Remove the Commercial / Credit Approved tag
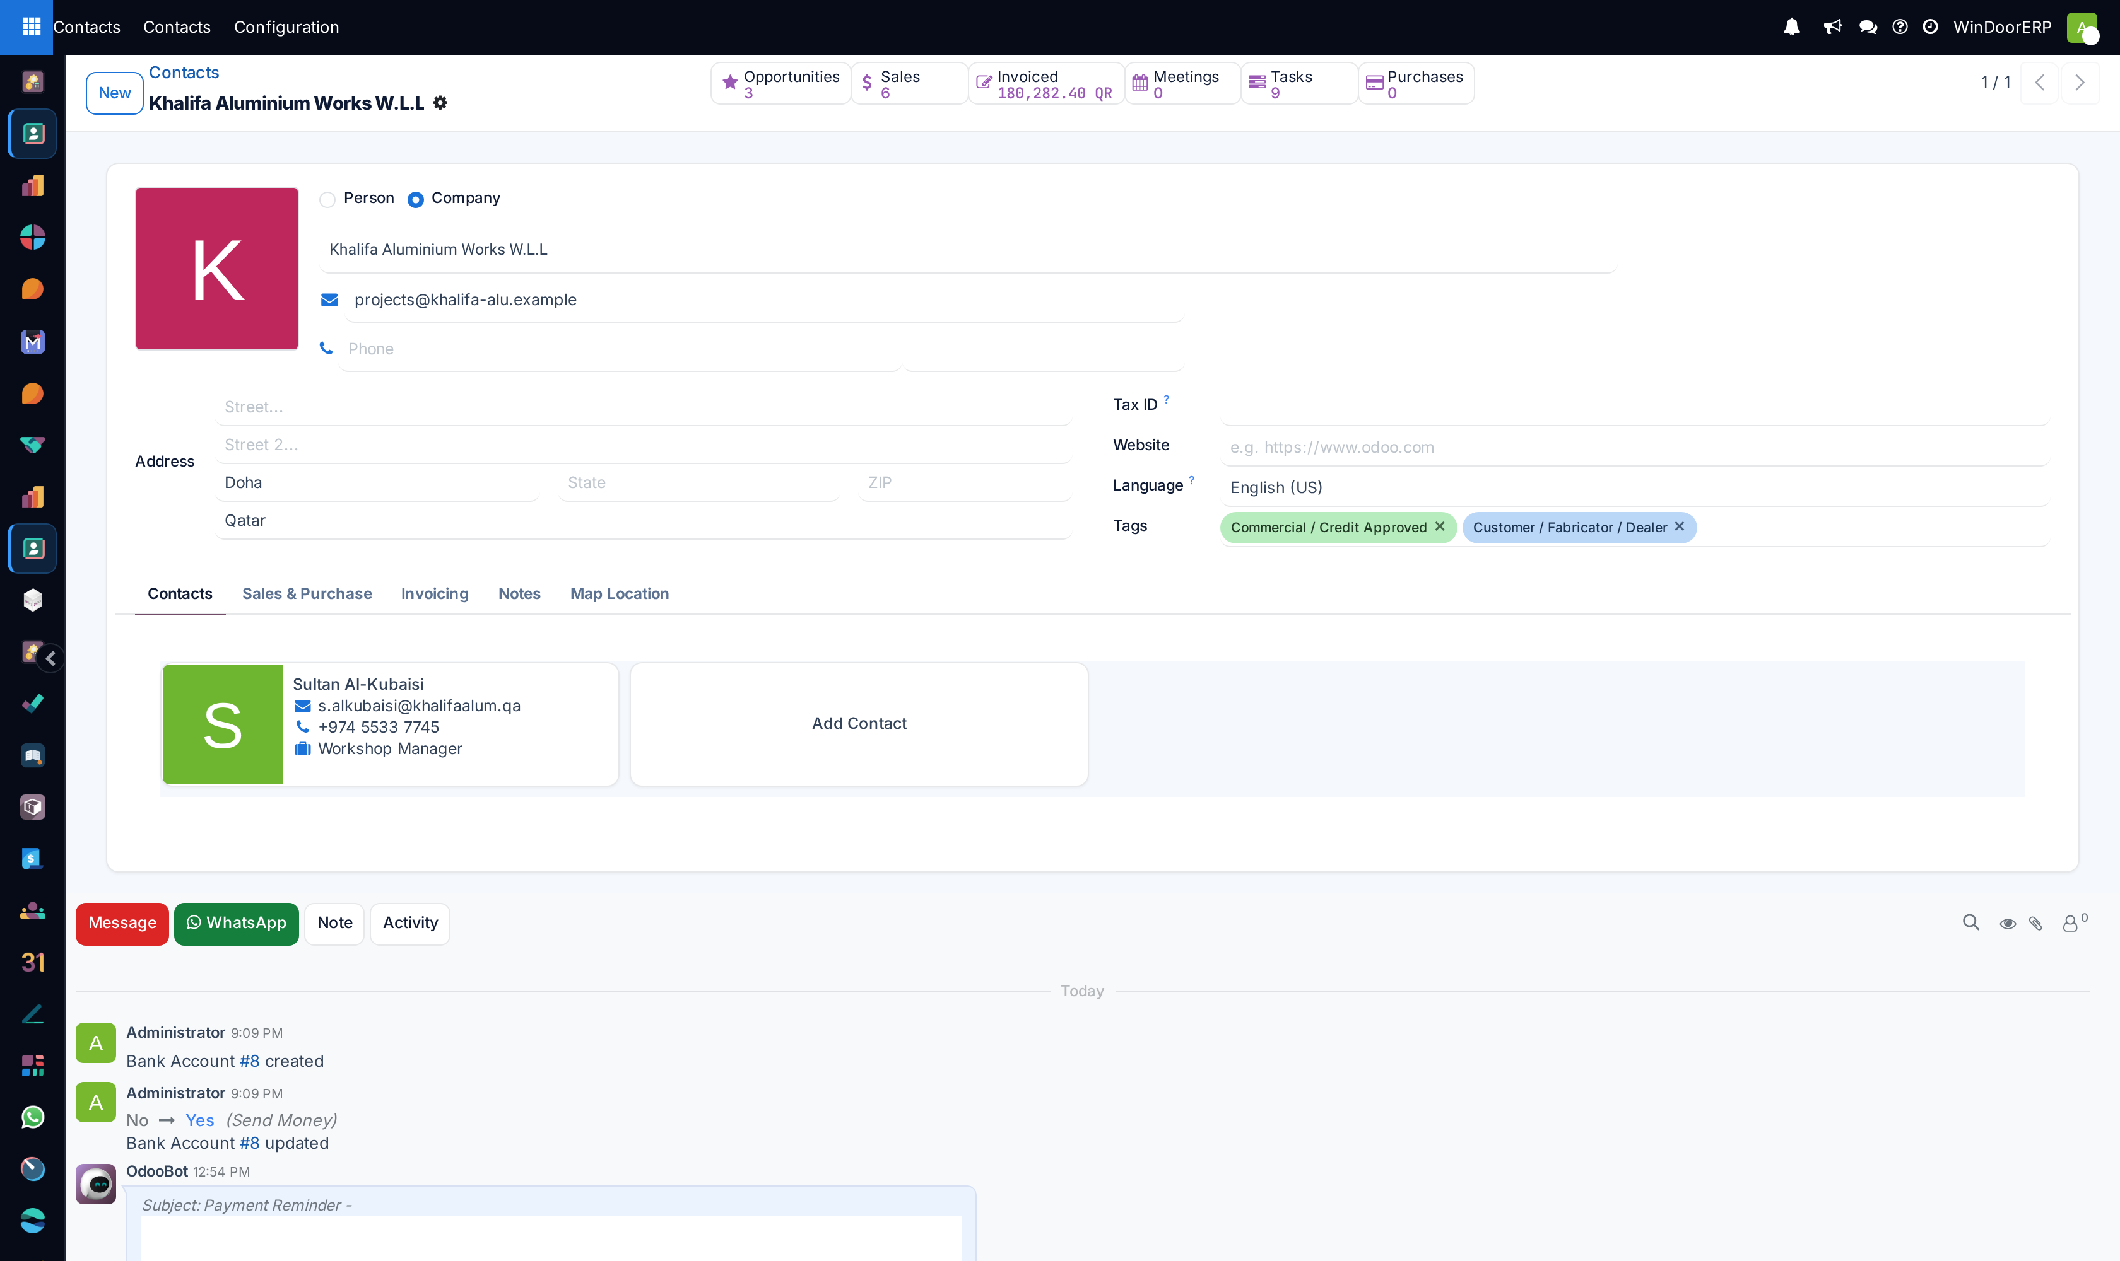 click(x=1440, y=527)
